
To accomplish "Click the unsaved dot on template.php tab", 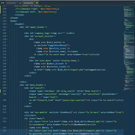I will pyautogui.click(x=37, y=3).
